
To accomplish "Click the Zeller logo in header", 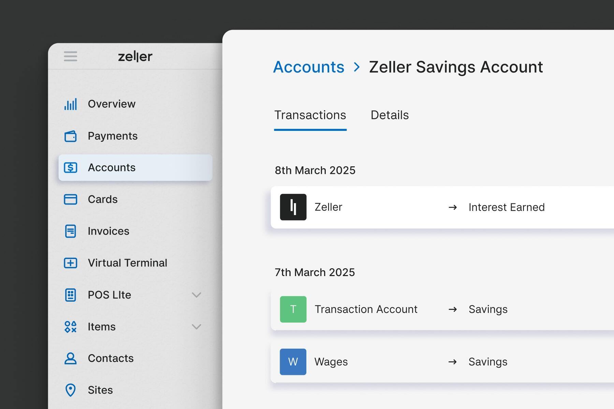I will 135,56.
